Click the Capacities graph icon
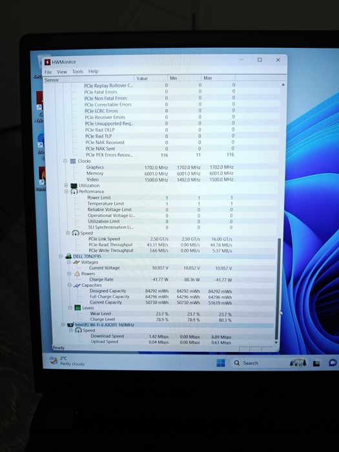Viewport: 339px width, 452px height. 77,285
